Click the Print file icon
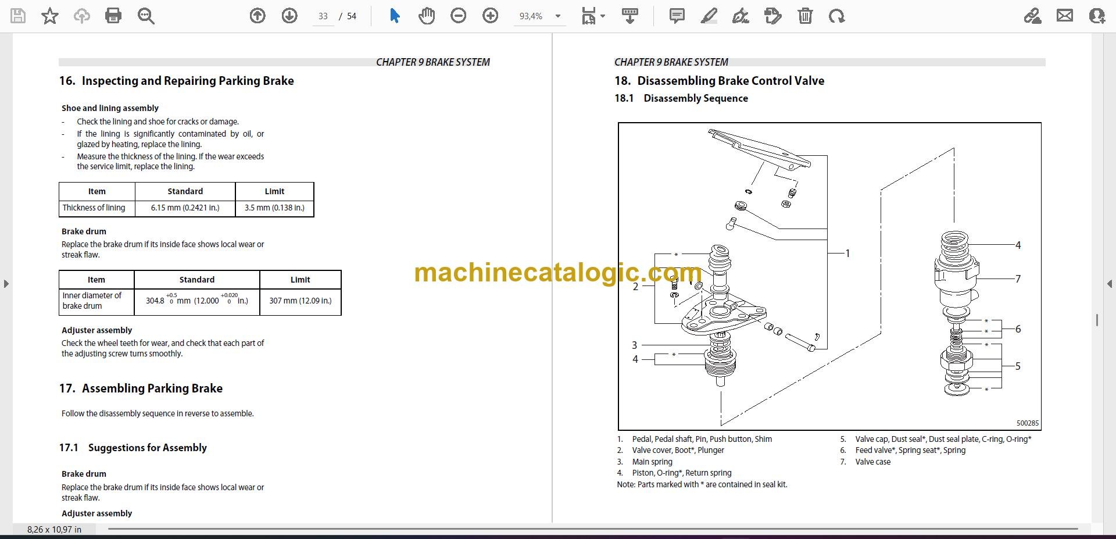 tap(113, 16)
